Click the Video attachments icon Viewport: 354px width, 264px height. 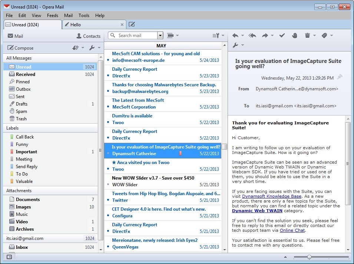[x=12, y=221]
